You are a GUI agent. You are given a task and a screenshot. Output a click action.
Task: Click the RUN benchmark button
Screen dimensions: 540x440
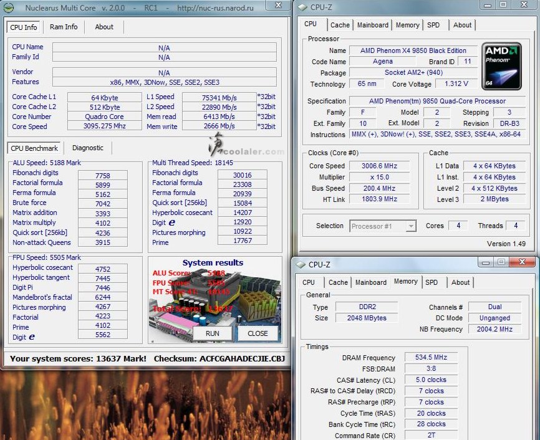tap(213, 333)
